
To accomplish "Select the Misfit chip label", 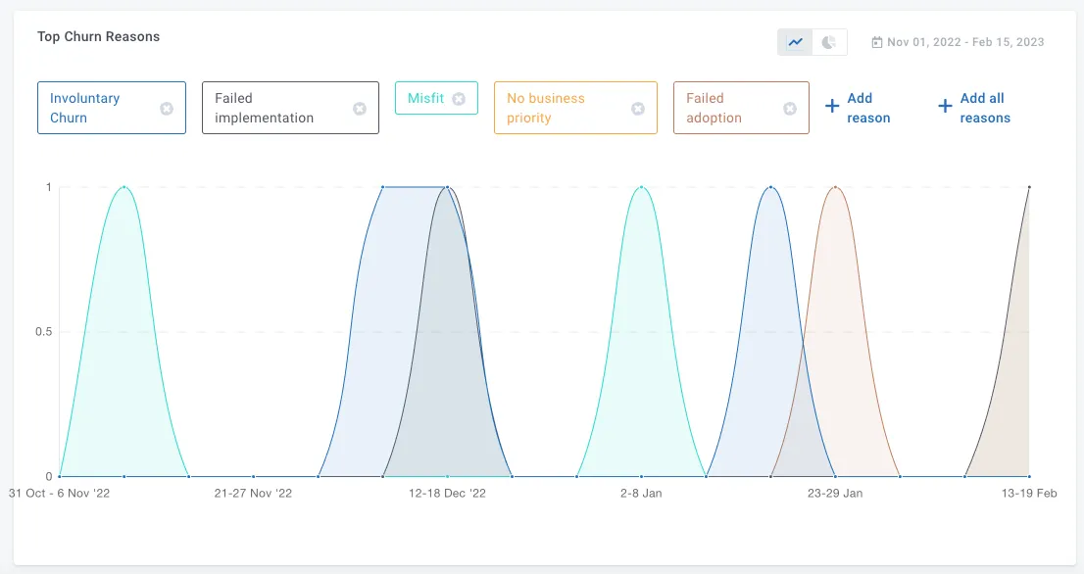I will click(x=425, y=98).
